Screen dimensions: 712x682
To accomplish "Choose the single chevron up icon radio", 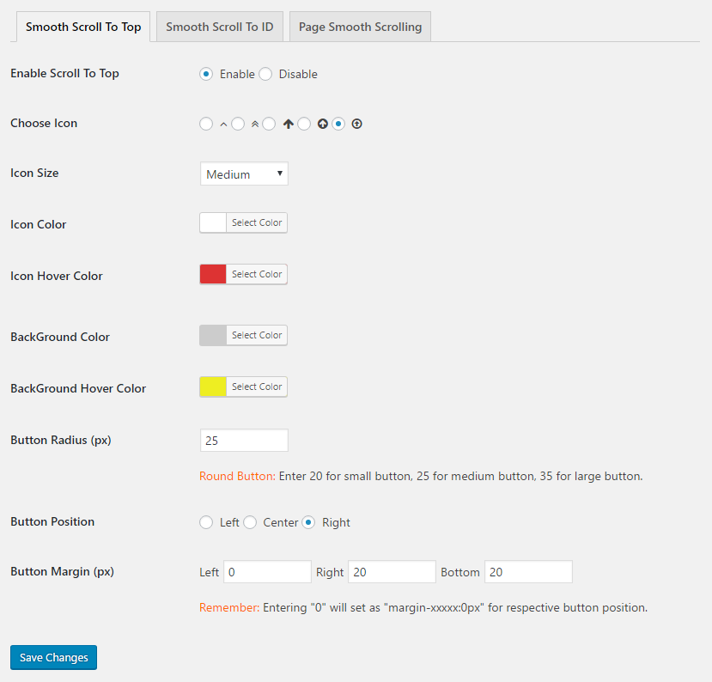I will point(206,124).
